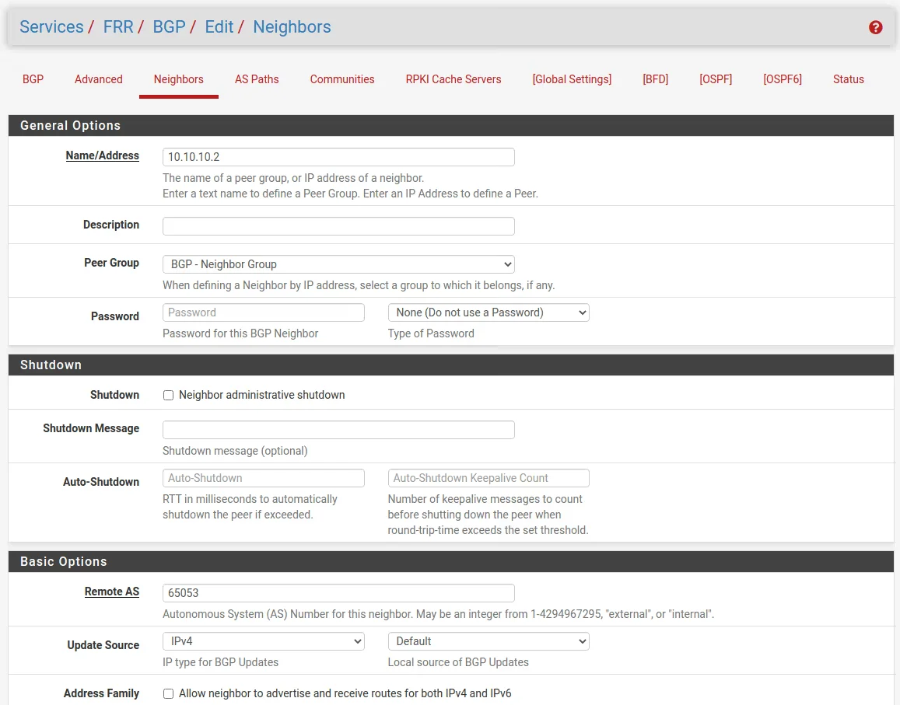Image resolution: width=900 pixels, height=705 pixels.
Task: Go to the RPKI Cache Servers tab
Action: point(454,79)
